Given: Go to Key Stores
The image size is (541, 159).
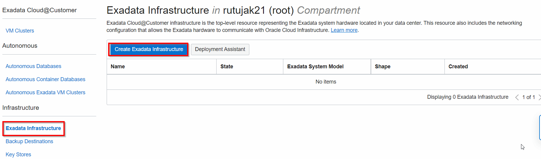Looking at the screenshot, I should point(18,155).
